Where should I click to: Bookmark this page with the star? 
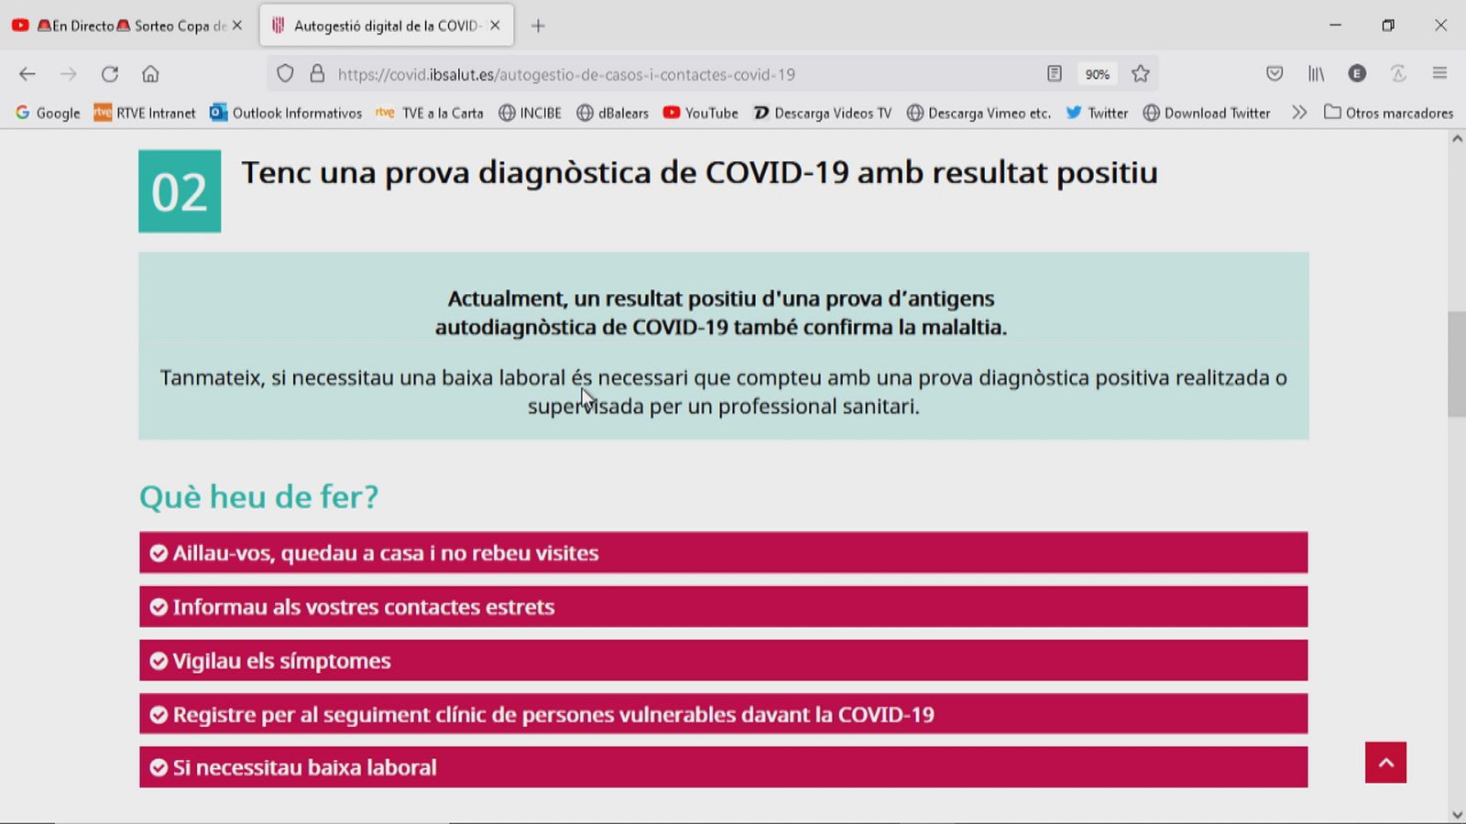(x=1140, y=74)
